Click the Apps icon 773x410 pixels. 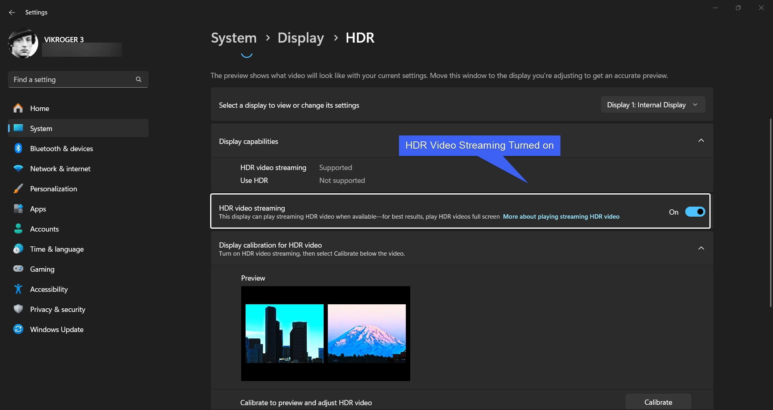tap(18, 209)
